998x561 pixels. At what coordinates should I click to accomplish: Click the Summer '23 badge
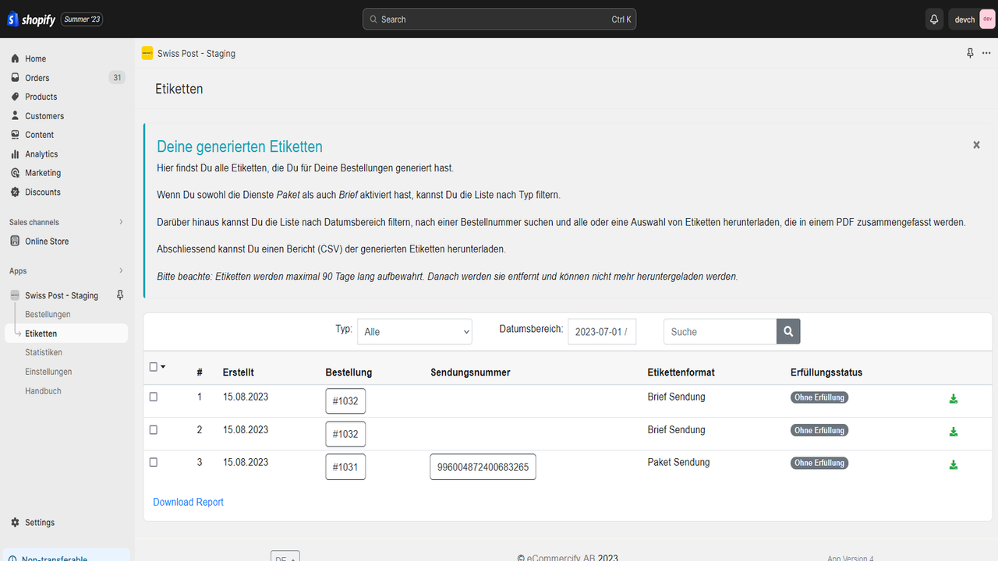tap(81, 19)
